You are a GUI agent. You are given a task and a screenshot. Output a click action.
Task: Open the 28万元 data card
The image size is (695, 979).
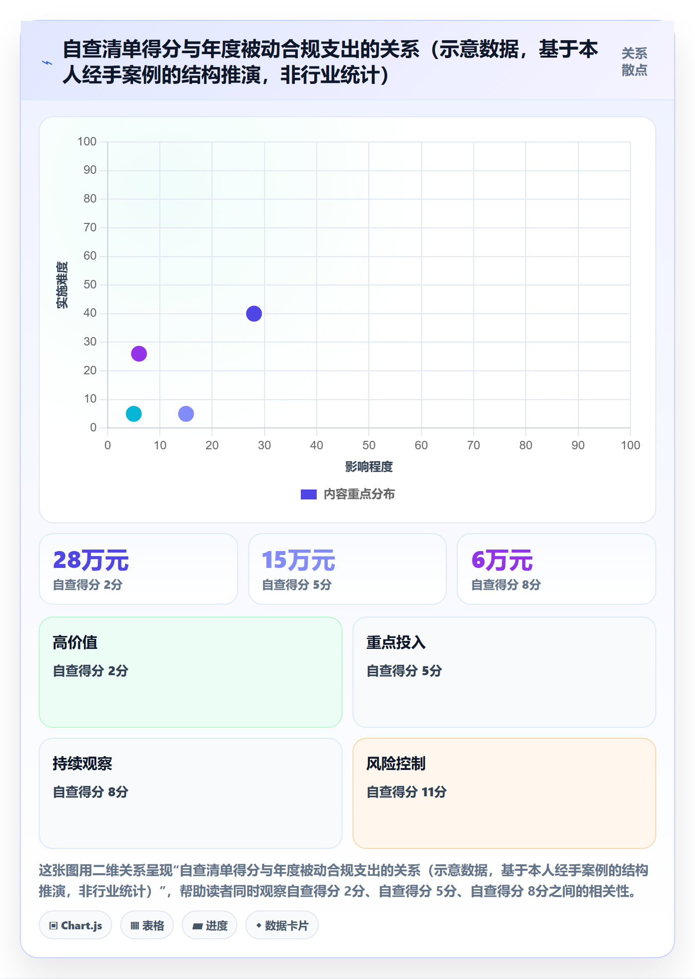point(139,569)
